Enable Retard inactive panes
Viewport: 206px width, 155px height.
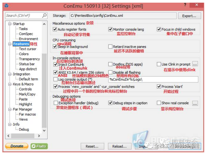110,47
